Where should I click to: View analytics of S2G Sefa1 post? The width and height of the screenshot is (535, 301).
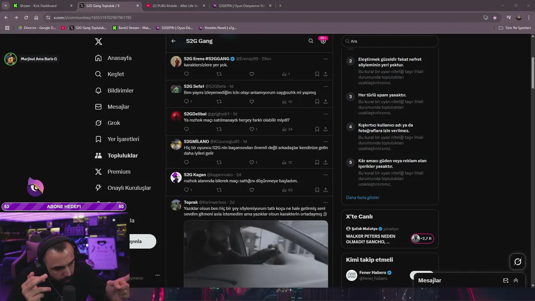(x=287, y=102)
